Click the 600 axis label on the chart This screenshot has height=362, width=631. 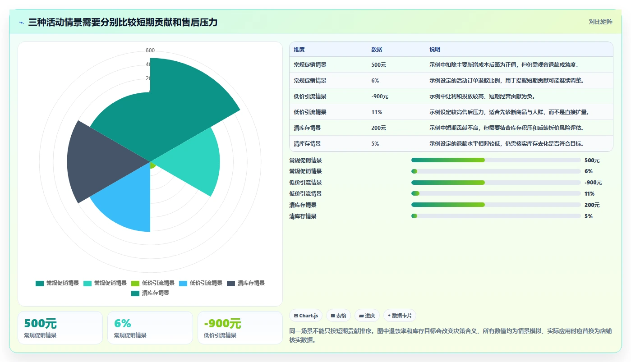coord(150,50)
